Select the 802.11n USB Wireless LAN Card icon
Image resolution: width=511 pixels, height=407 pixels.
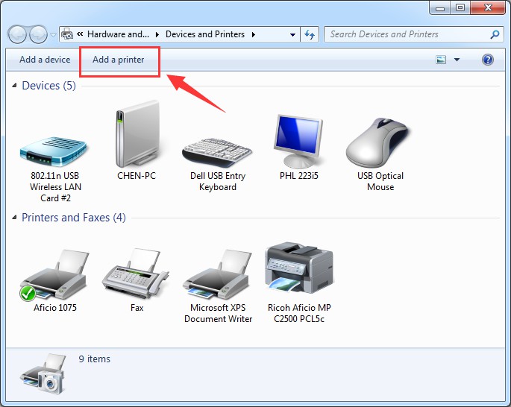pos(54,152)
